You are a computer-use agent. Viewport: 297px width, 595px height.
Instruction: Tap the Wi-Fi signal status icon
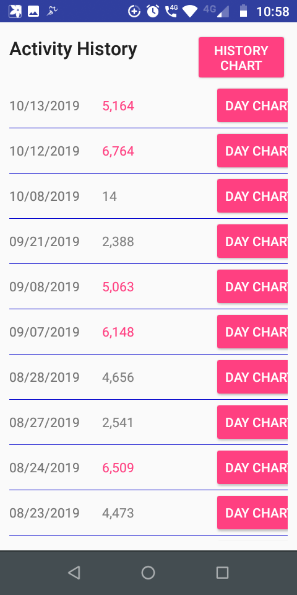coord(190,11)
